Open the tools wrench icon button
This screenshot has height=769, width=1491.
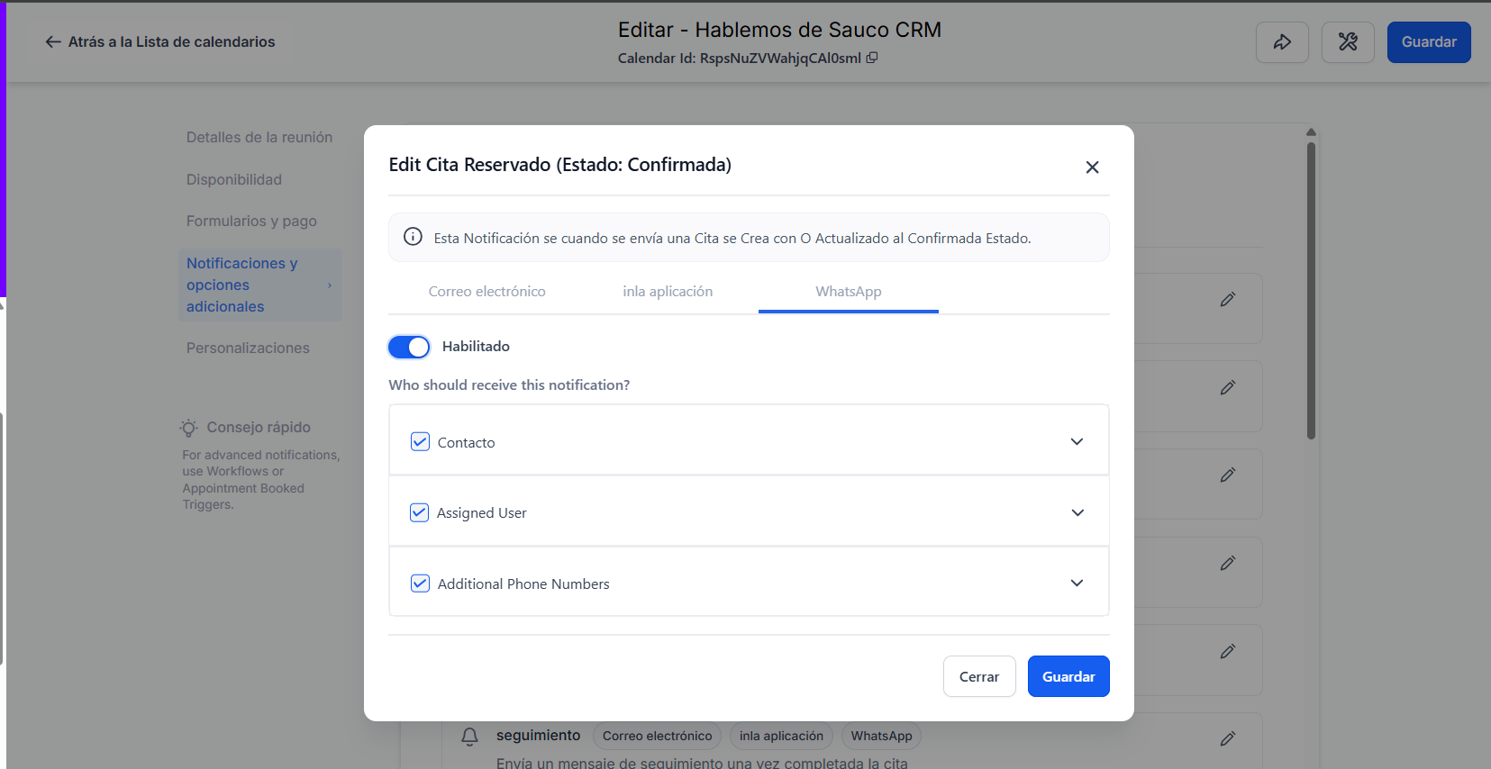1348,42
